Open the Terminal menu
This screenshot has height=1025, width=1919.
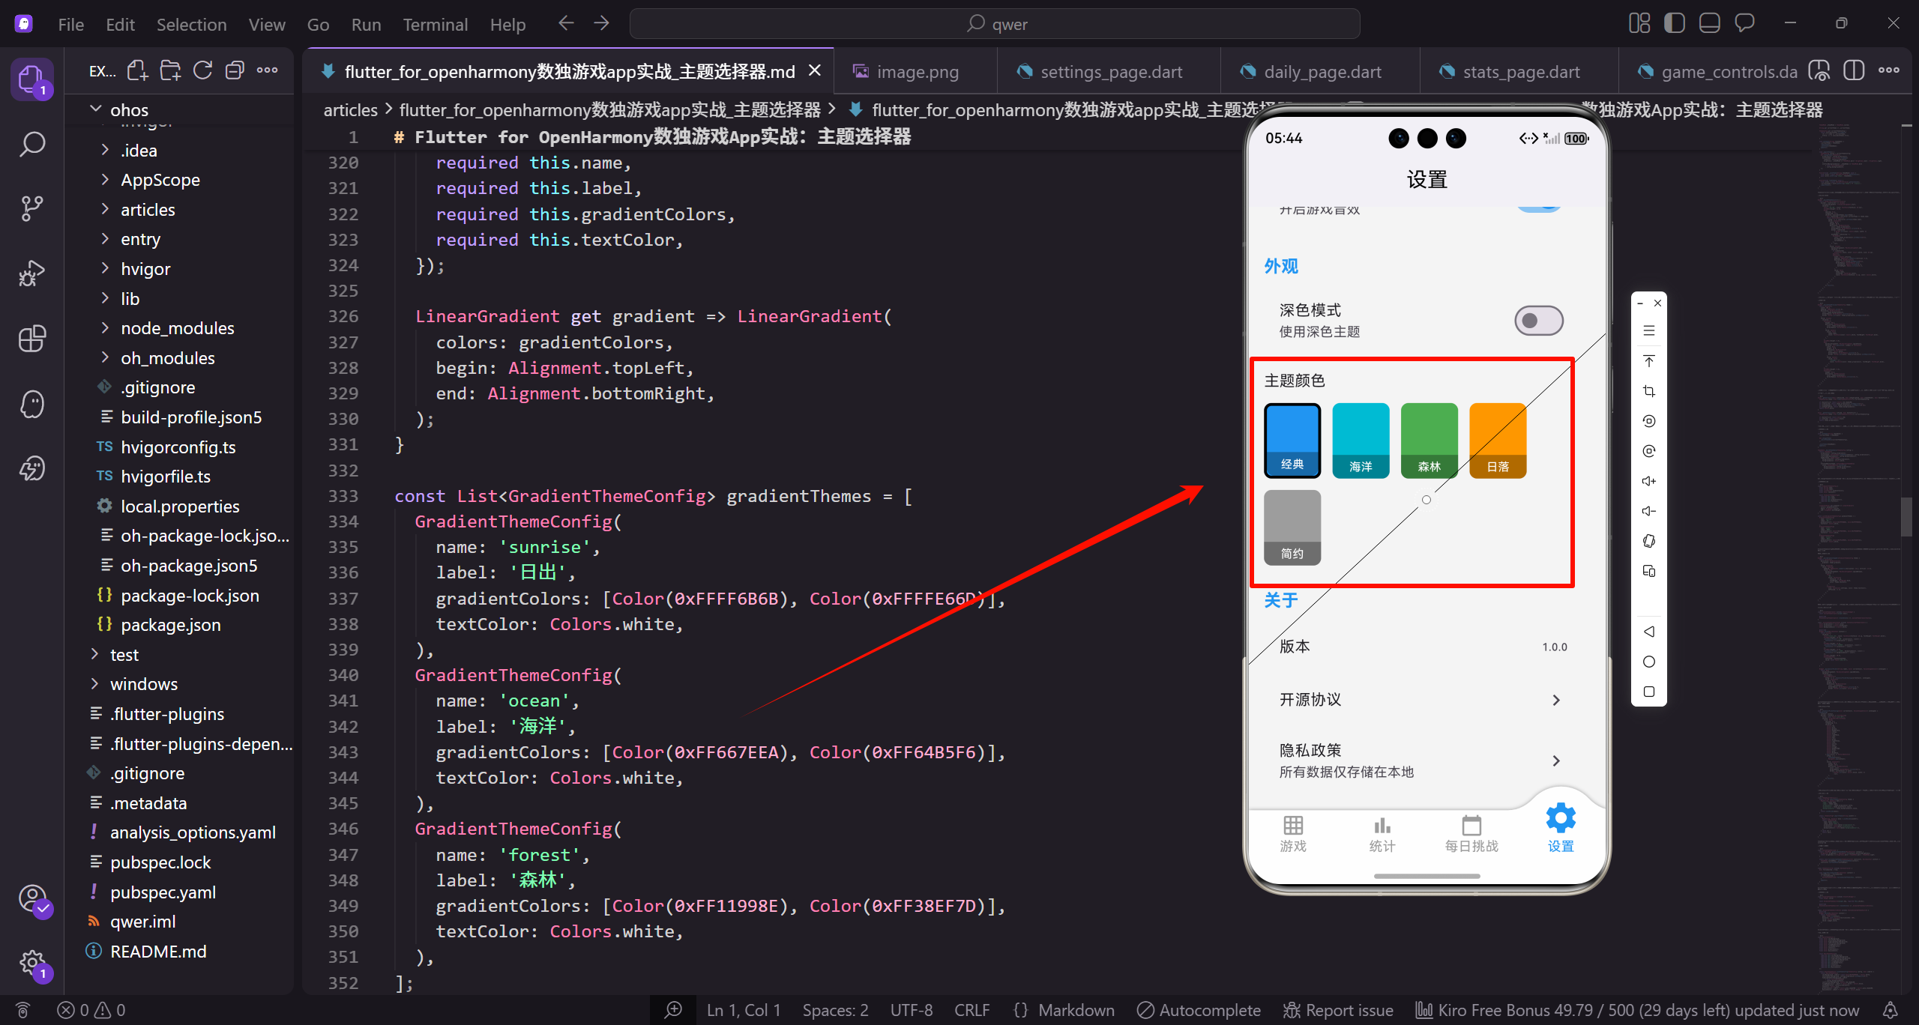435,25
